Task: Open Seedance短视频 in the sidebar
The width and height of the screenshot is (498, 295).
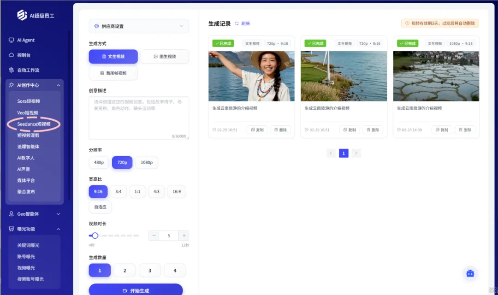Action: tap(34, 124)
